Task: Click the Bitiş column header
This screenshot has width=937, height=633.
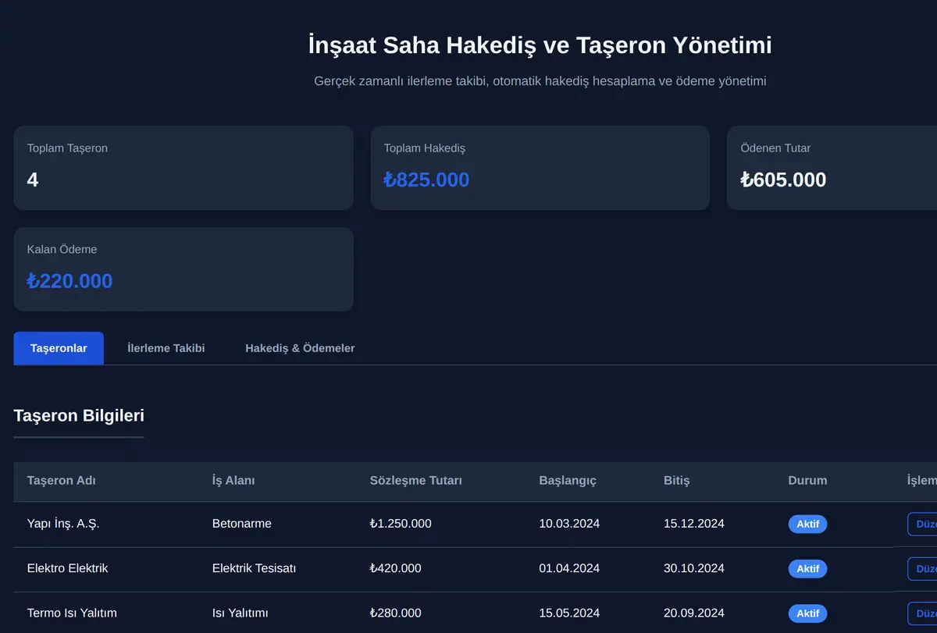Action: (677, 481)
